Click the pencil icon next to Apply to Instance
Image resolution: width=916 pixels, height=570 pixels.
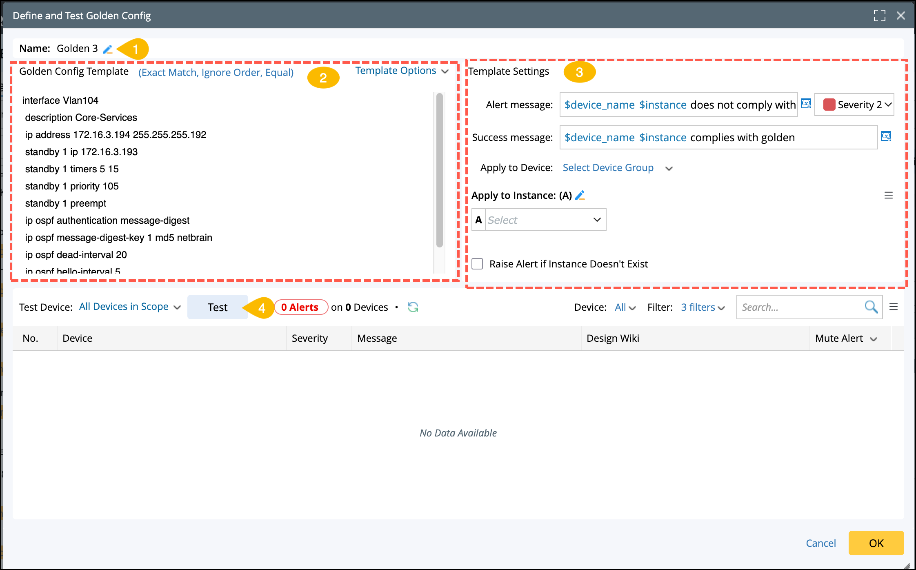pyautogui.click(x=580, y=196)
